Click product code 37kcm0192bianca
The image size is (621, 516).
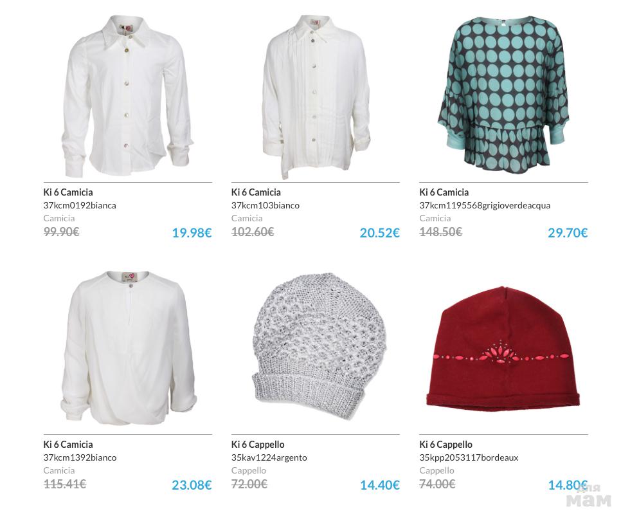80,205
